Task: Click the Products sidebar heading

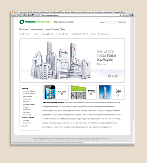Action: [x=25, y=88]
